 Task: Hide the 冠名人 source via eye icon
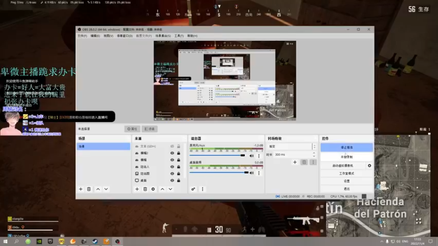point(172,167)
